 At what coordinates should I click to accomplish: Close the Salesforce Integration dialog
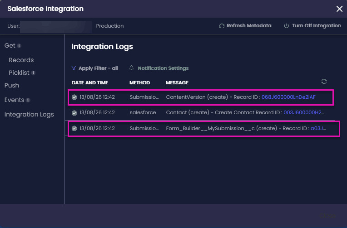339,9
